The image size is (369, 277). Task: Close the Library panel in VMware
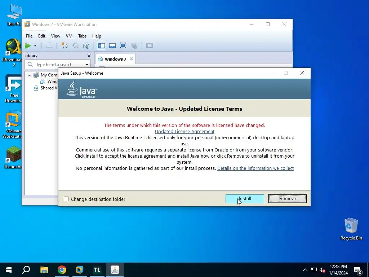tap(89, 56)
